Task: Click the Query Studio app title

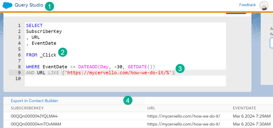Action: click(29, 5)
